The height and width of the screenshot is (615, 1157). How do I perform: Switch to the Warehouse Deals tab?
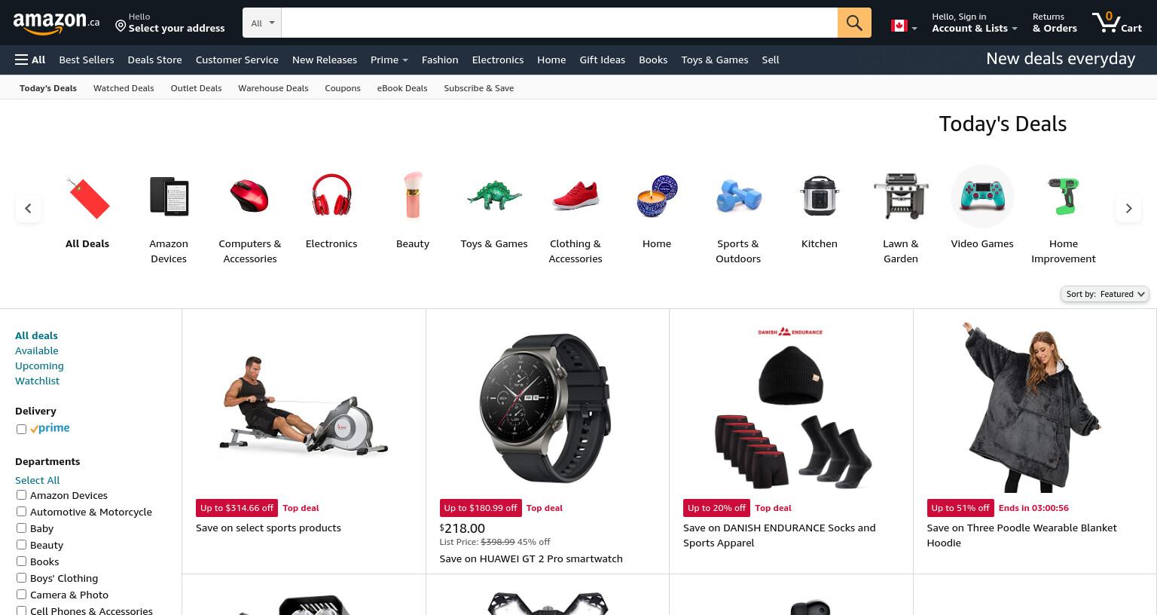273,88
